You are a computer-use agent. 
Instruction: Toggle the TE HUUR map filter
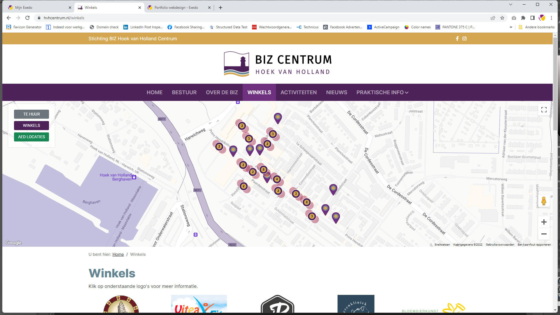pyautogui.click(x=32, y=114)
